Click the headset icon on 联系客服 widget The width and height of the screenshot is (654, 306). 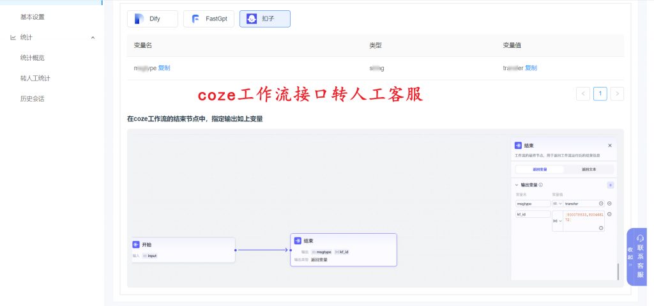[640, 238]
